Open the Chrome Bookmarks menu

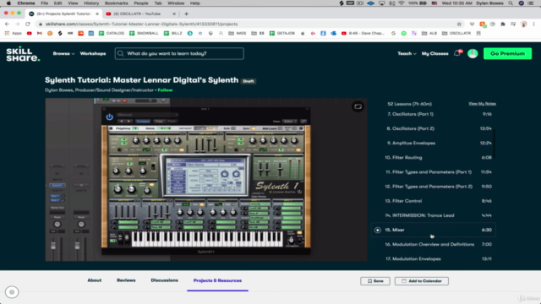pos(117,3)
